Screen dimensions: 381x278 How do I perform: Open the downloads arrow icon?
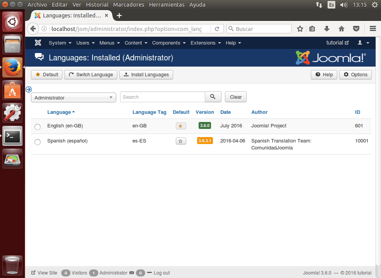(327, 29)
